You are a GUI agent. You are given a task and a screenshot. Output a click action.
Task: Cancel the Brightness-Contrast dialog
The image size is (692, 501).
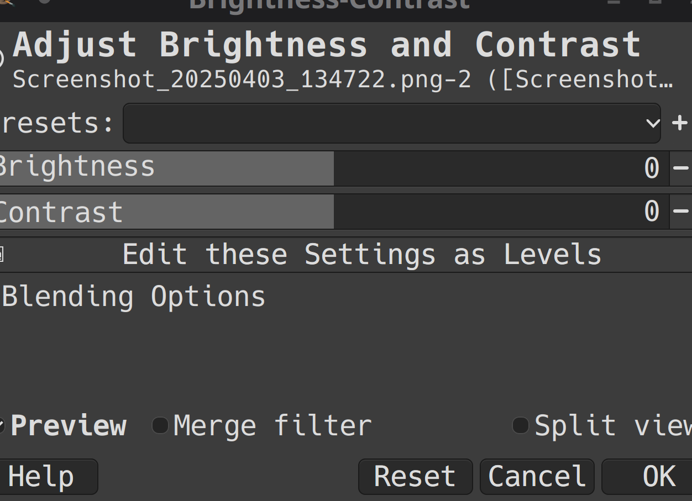[537, 476]
